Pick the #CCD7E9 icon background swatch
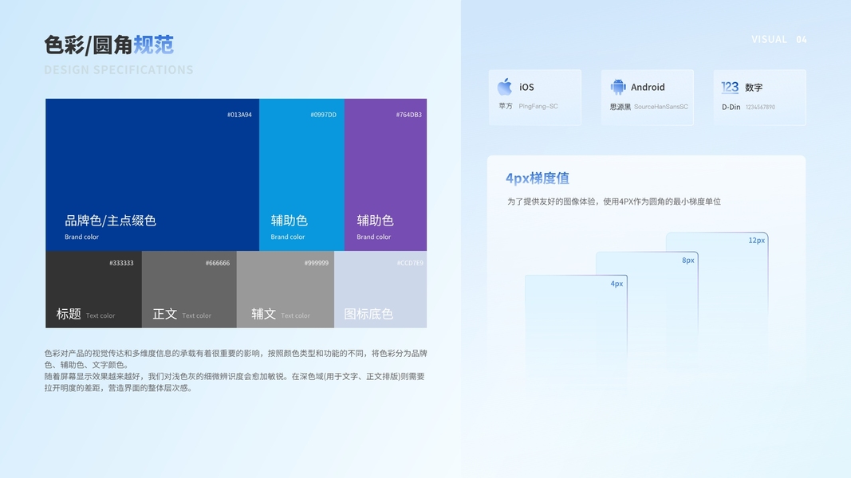851x478 pixels. click(380, 289)
